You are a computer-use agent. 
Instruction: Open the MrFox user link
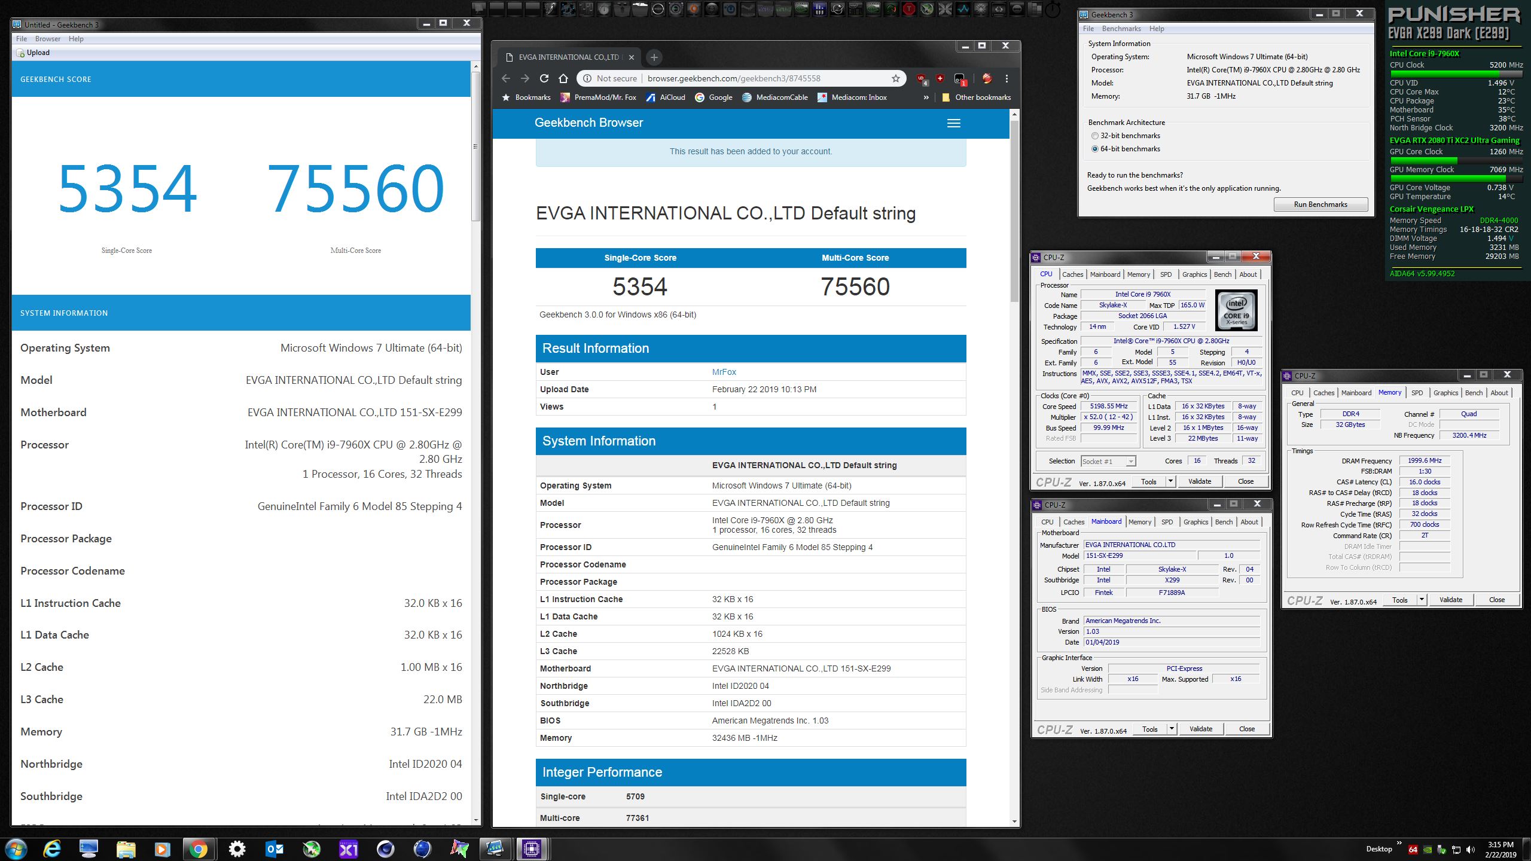click(724, 372)
